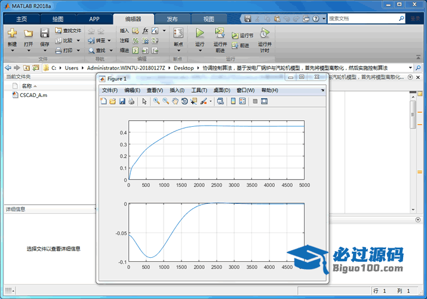The height and width of the screenshot is (299, 427).
Task: Select the Data Cursor tool
Action: coord(194,102)
